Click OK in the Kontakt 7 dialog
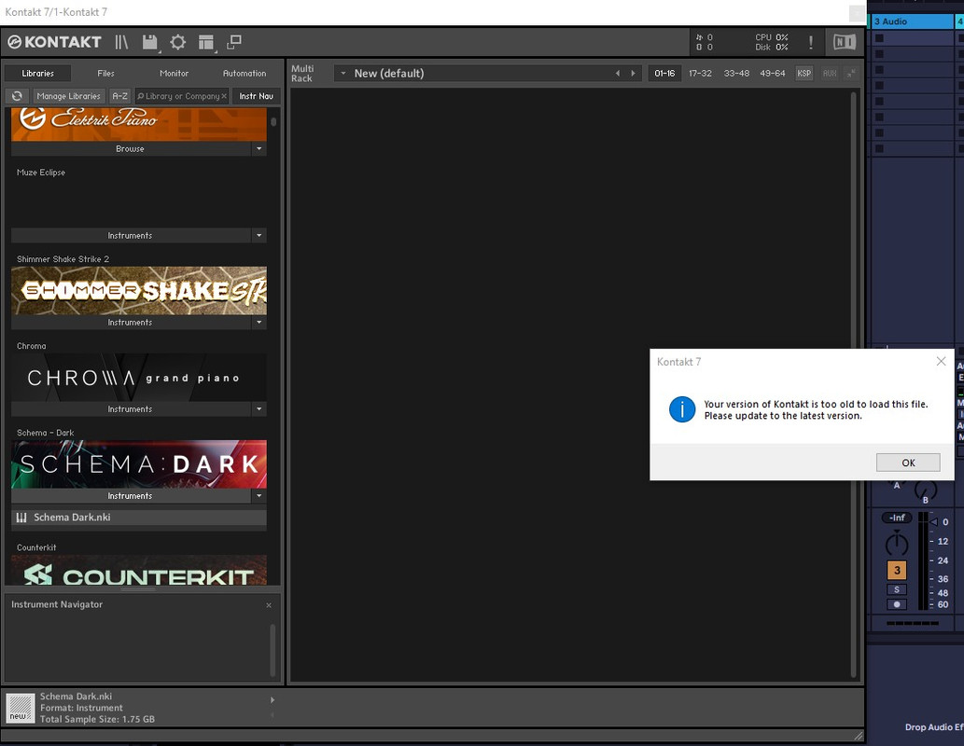This screenshot has height=746, width=964. click(907, 463)
